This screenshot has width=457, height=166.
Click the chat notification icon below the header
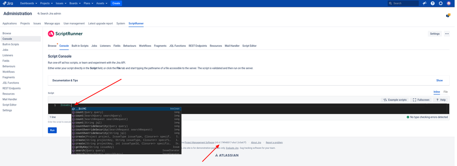(448, 16)
